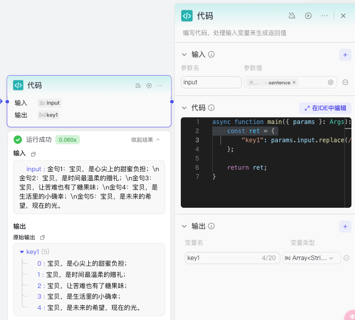
Task: Edit the parameter name field containing input
Action: [x=211, y=82]
